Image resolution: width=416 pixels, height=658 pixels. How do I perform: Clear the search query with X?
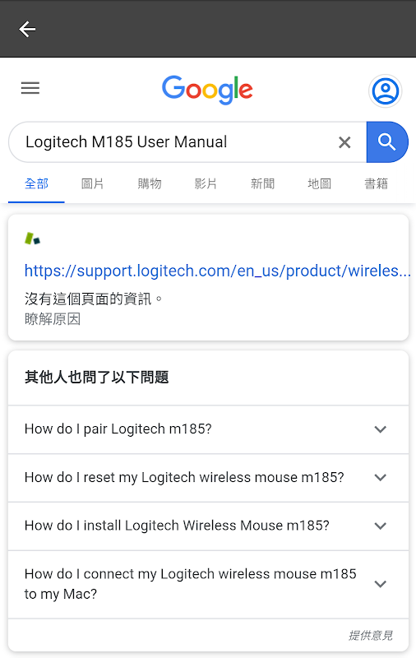pos(344,142)
